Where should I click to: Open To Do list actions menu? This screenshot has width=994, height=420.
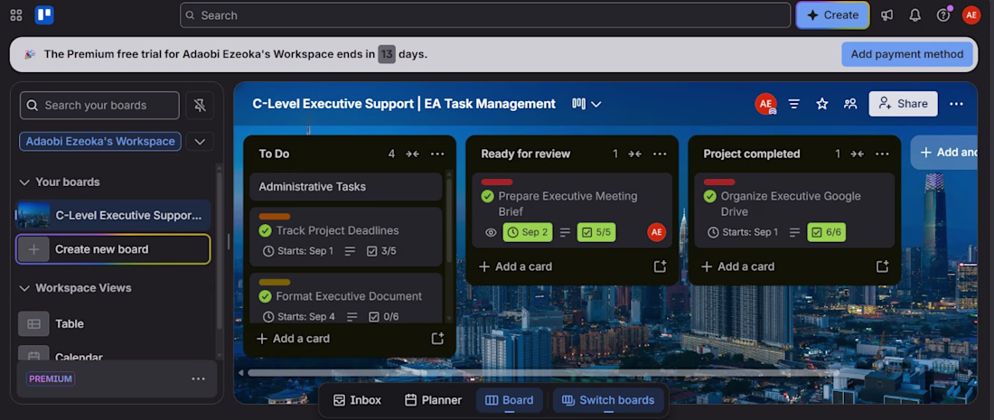click(437, 154)
